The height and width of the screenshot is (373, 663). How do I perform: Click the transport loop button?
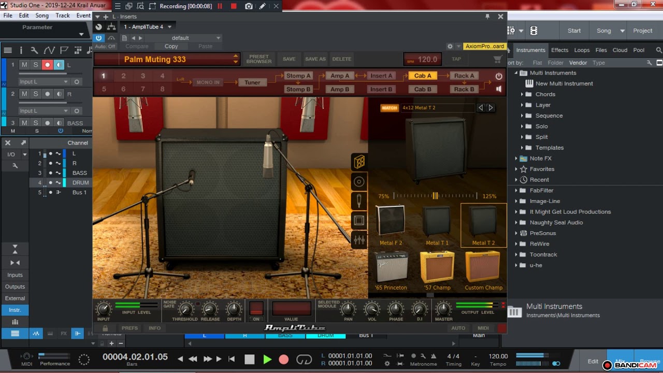tap(304, 359)
